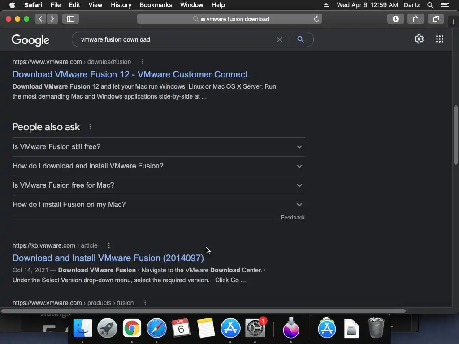The width and height of the screenshot is (459, 344).
Task: Open System Preferences with badge in Dock
Action: click(x=255, y=328)
